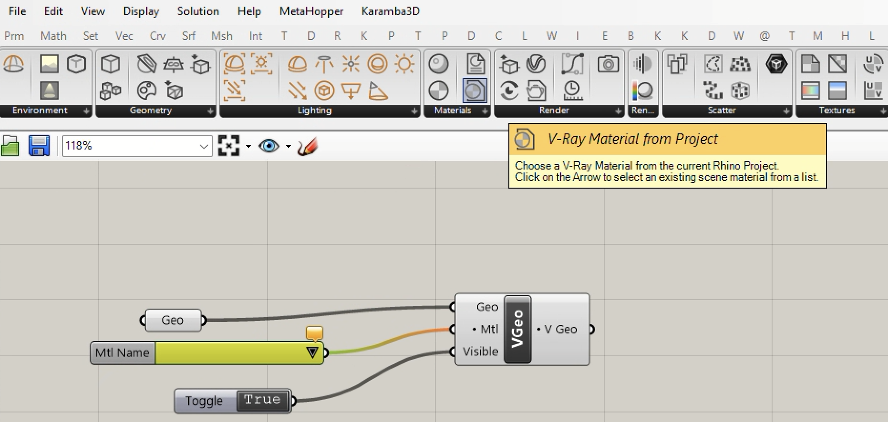Screen dimensions: 888x422
Task: Open the dropdown arrow beside the eye icon
Action: (289, 146)
